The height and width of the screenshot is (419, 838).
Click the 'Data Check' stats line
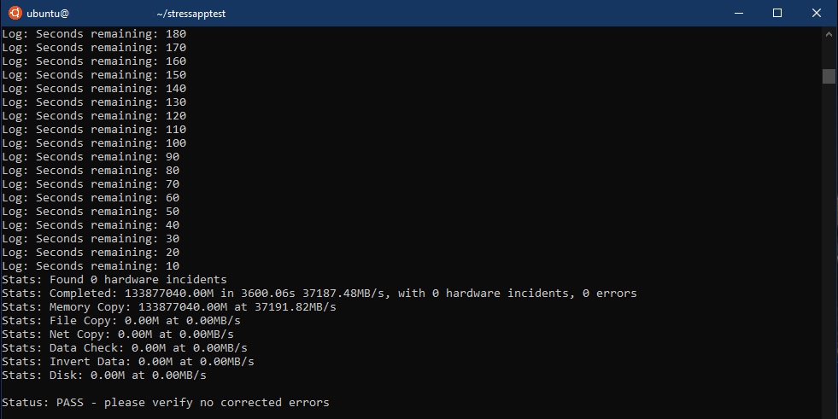point(125,348)
